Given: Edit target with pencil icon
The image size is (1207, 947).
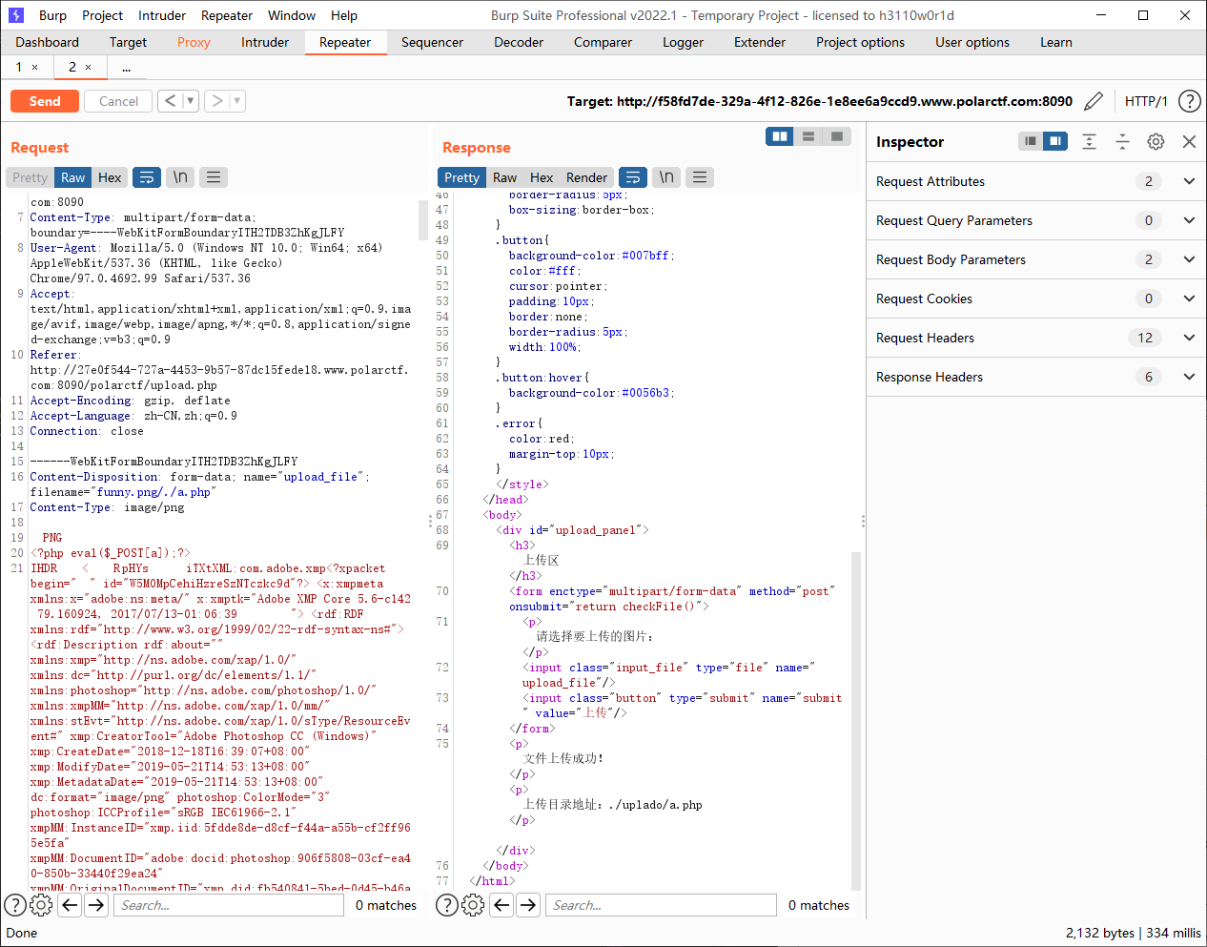Looking at the screenshot, I should 1094,101.
